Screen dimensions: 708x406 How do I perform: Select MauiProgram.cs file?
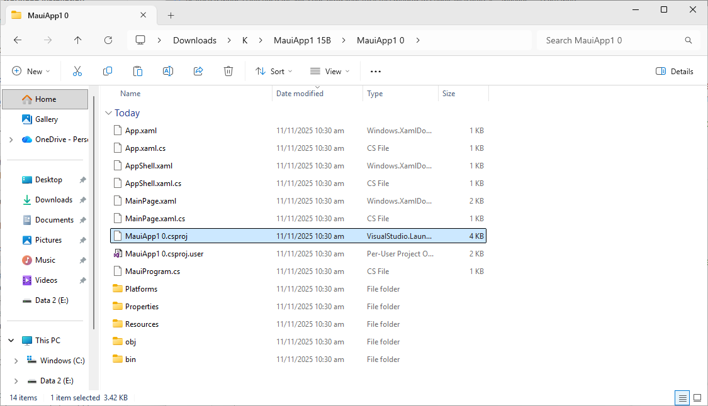pos(298,271)
